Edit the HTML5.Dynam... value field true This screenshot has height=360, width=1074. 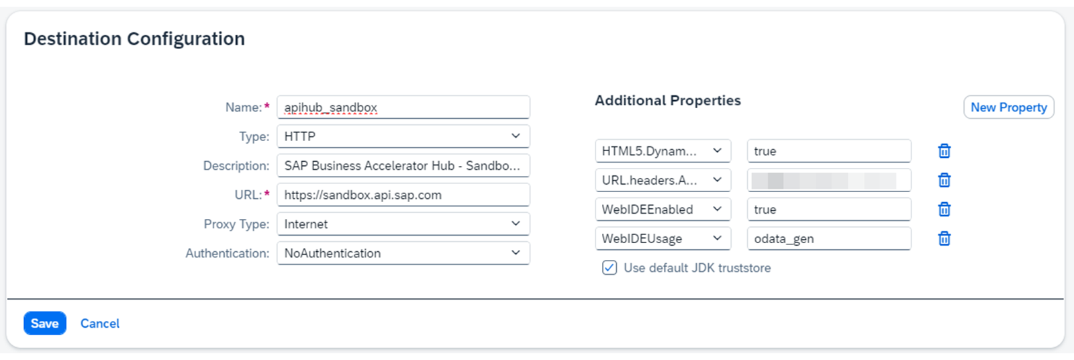[x=829, y=151]
